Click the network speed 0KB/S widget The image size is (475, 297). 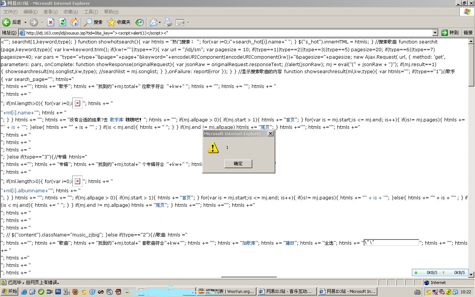(x=439, y=272)
